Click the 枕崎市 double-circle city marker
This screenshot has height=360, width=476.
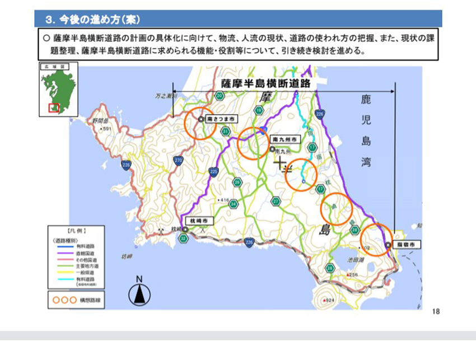click(185, 230)
